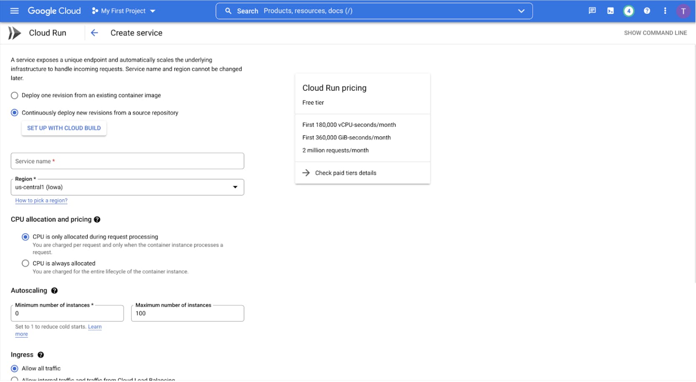Screen dimensions: 696x382
Task: Click the Cloud Run logo
Action: [x=13, y=32]
